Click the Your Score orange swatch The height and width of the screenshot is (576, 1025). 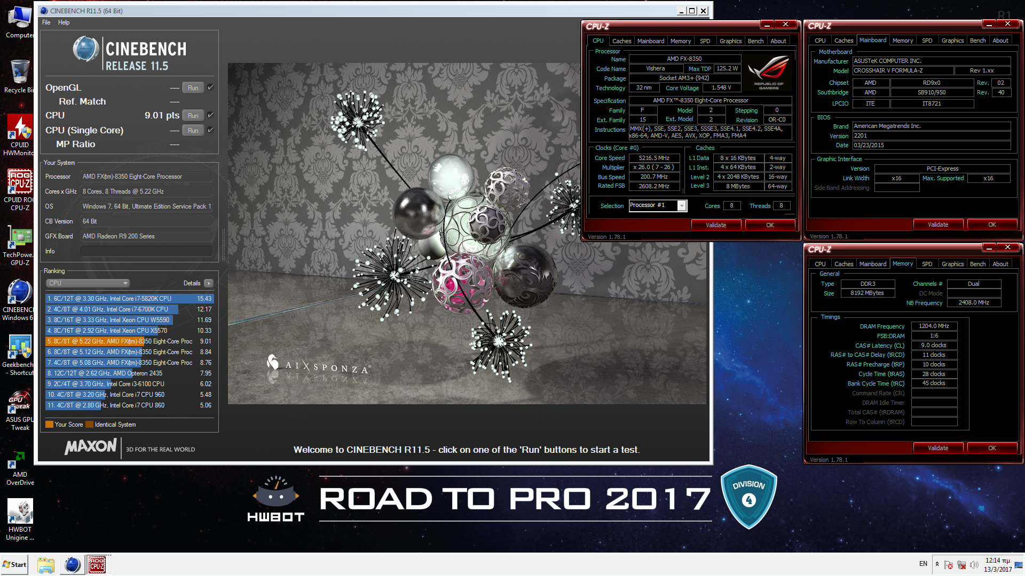pos(49,425)
